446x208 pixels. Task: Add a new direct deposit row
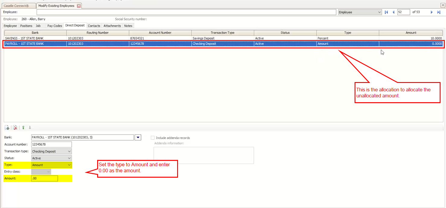point(7,127)
